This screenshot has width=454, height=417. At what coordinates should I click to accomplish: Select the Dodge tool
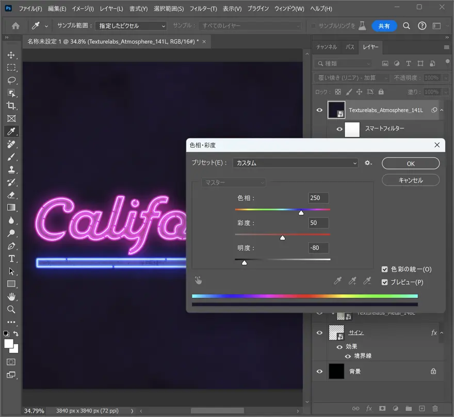click(x=11, y=233)
